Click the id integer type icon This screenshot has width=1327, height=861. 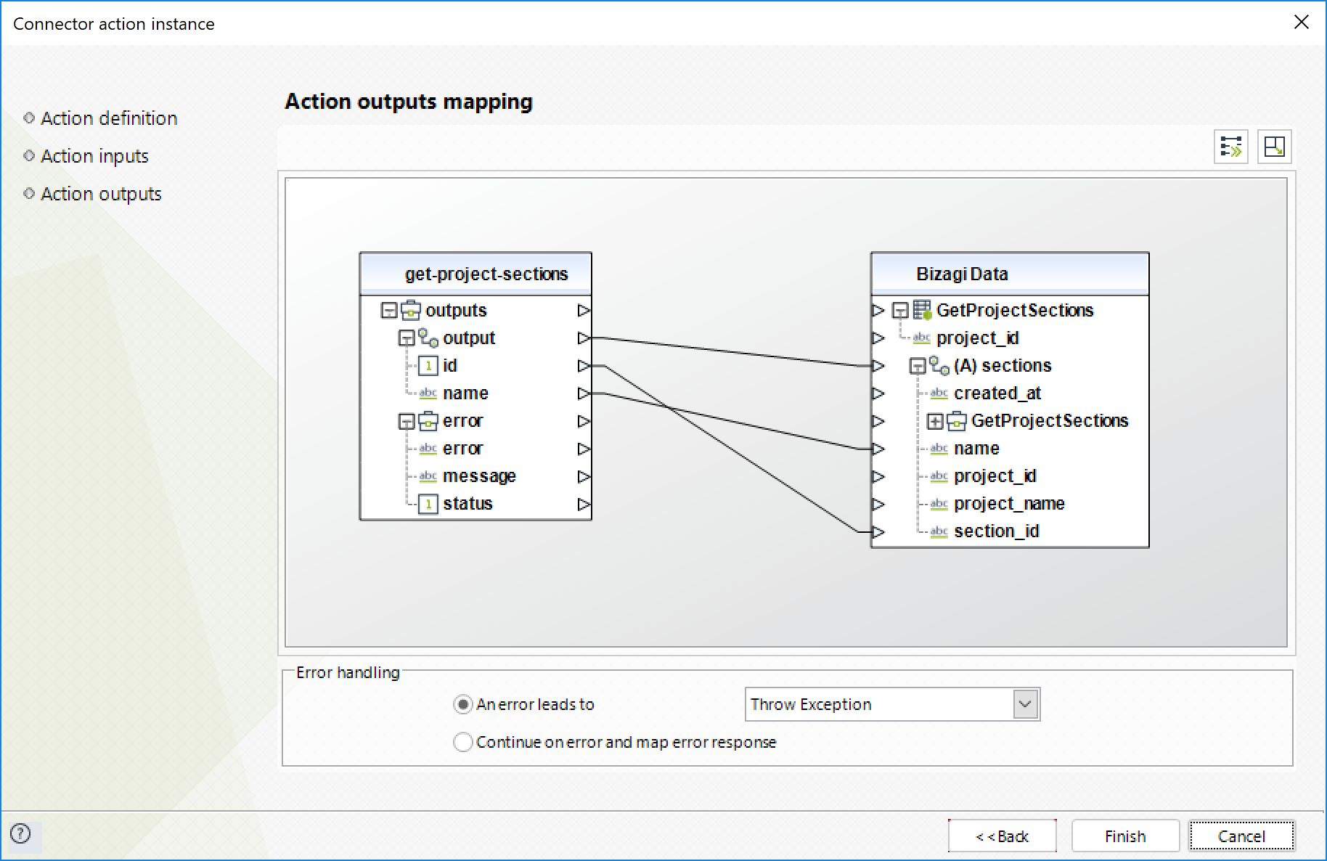428,366
